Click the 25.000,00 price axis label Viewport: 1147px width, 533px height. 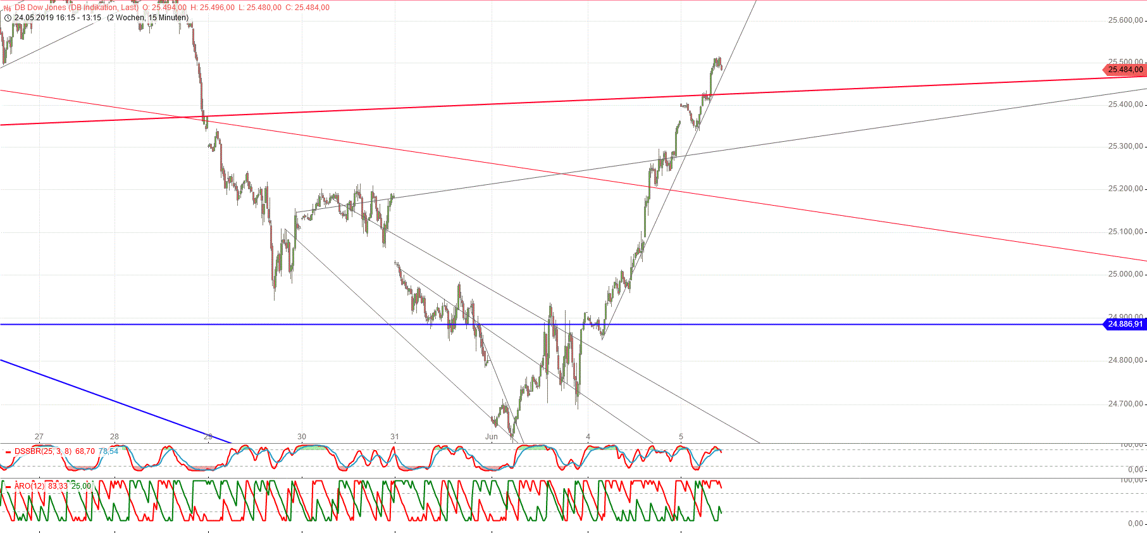[1125, 274]
